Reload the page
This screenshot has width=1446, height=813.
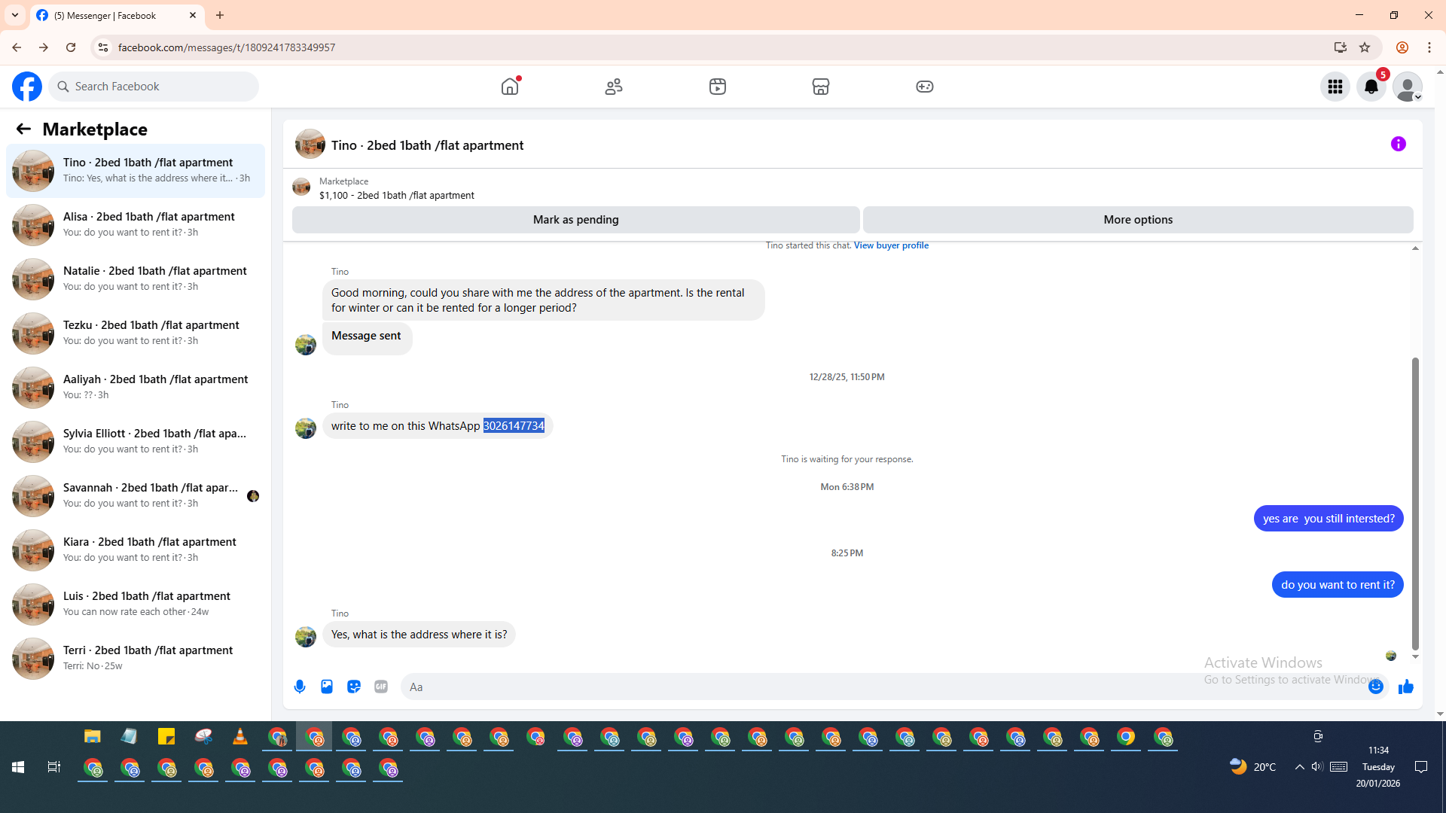pos(71,47)
